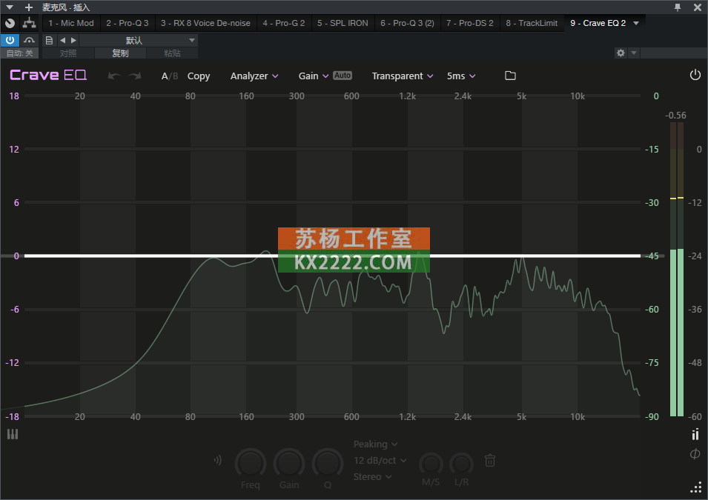Click the Copy button in Crave EQ
708x500 pixels.
[199, 76]
